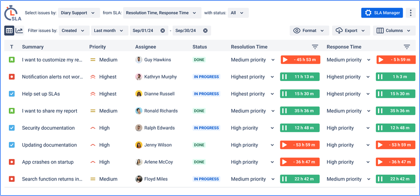Click App crashes -36 h 47 m response timer

point(396,162)
